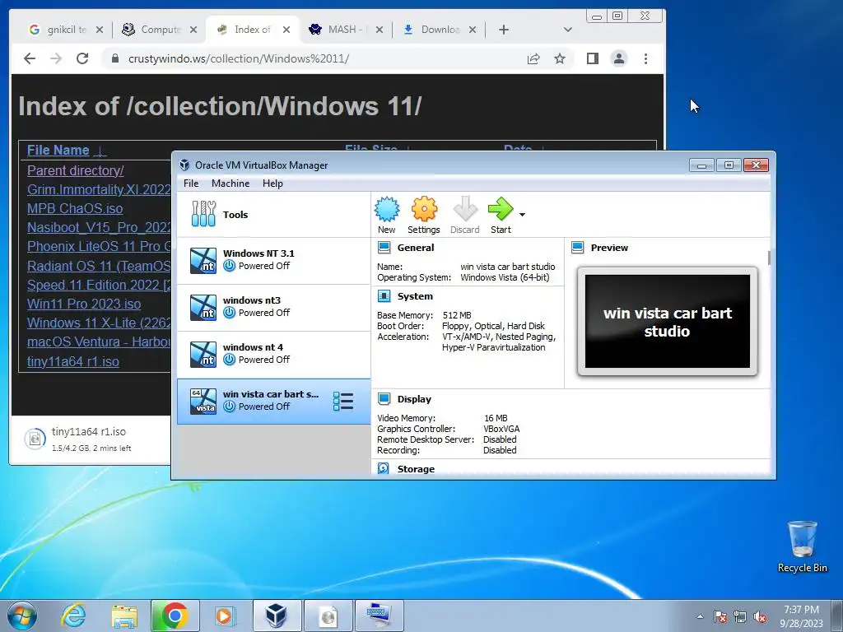Open the Win11 Pro 2023.iso link
Viewport: 843px width, 632px height.
pyautogui.click(x=84, y=304)
